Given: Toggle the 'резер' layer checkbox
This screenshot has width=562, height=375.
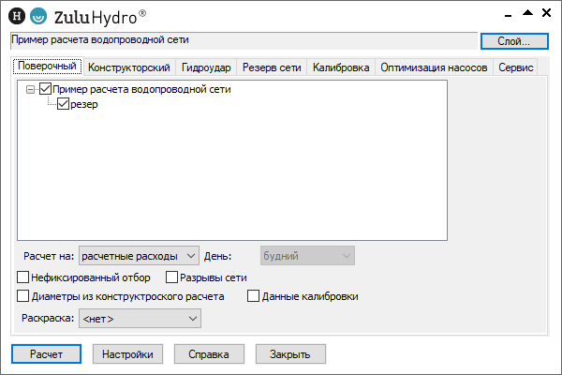Looking at the screenshot, I should tap(64, 105).
